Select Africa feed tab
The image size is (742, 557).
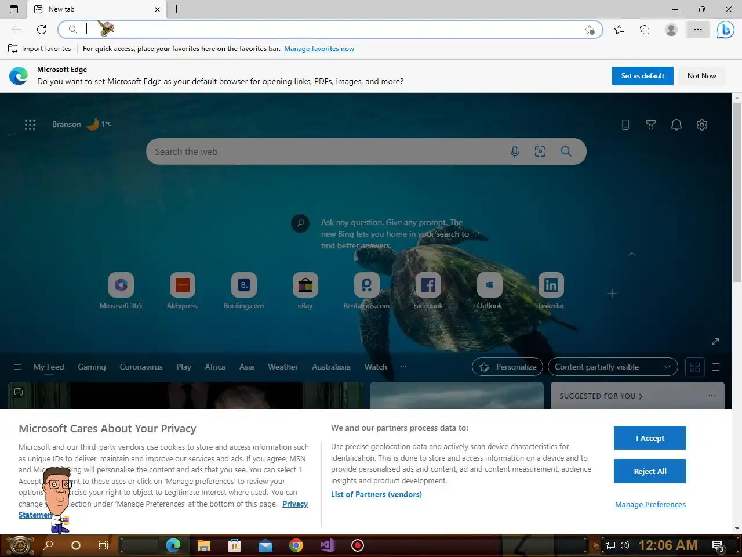tap(215, 367)
